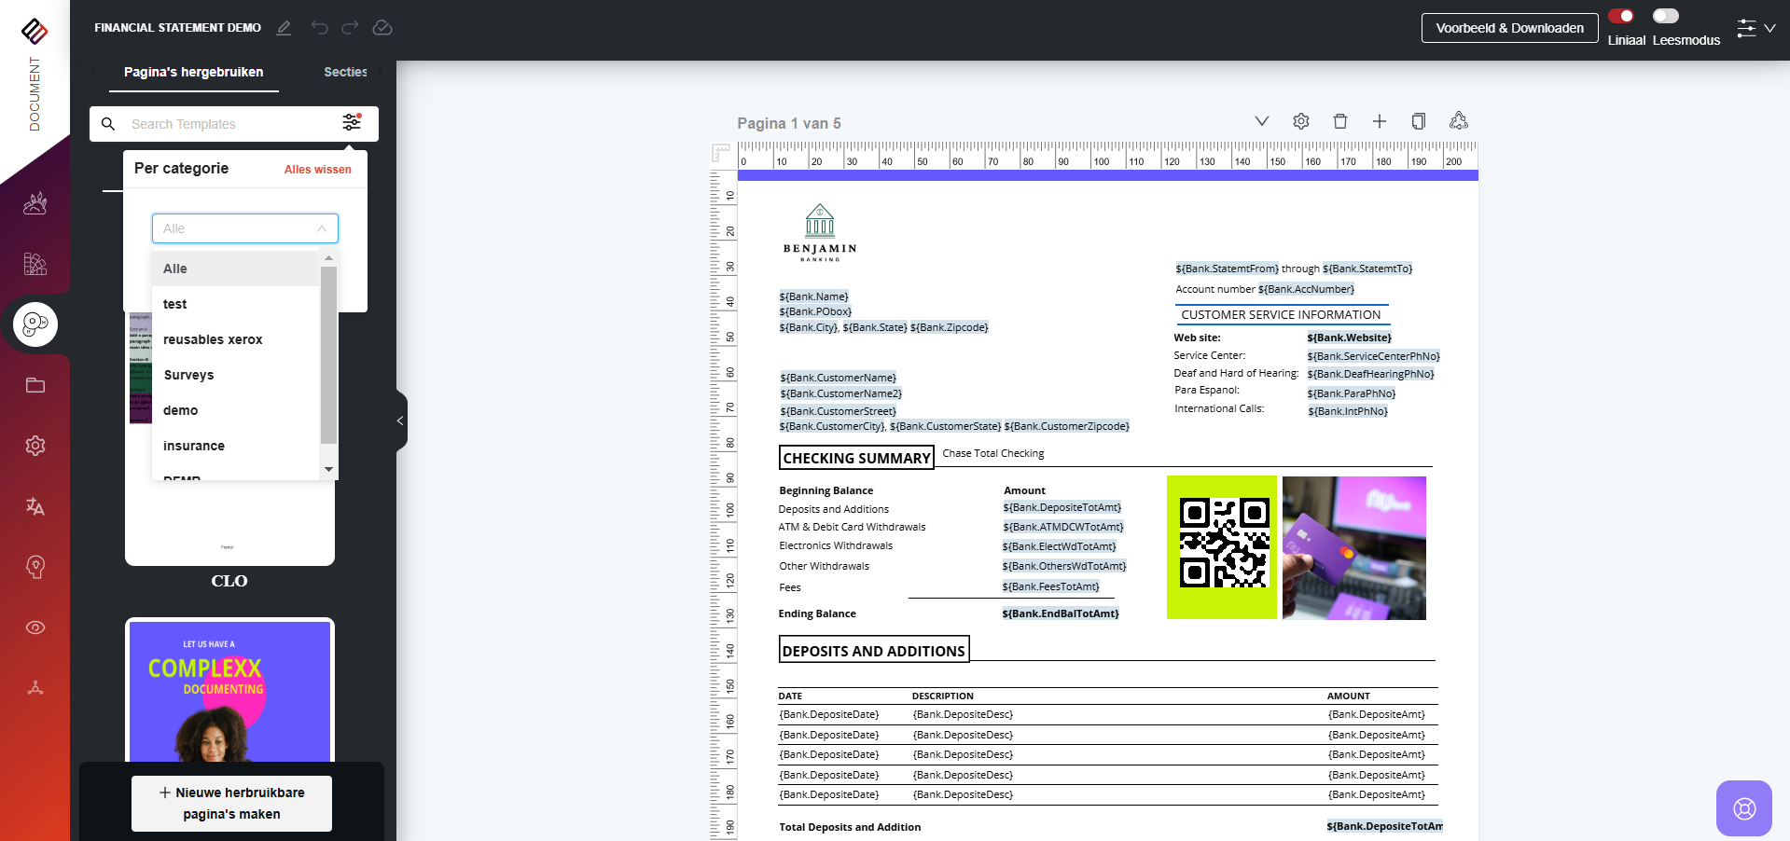This screenshot has height=841, width=1790.
Task: Collapse the left panel with arrow handle
Action: coord(401,421)
